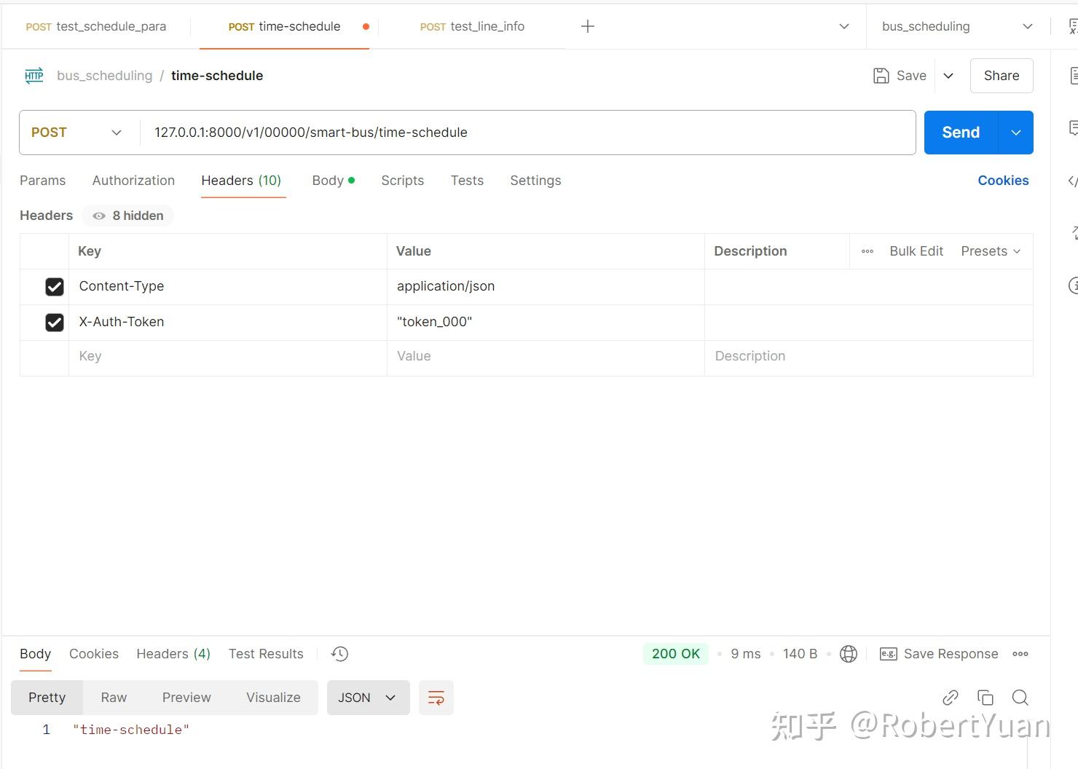Copy response link icon
The width and height of the screenshot is (1078, 769).
(951, 698)
